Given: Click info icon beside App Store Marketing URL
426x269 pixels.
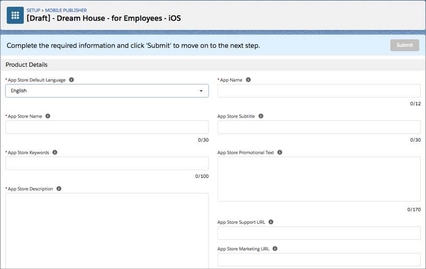Looking at the screenshot, I should pos(275,249).
